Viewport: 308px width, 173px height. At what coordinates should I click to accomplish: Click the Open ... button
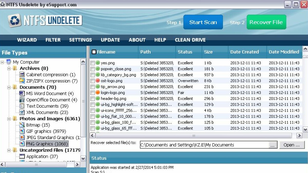(x=292, y=145)
